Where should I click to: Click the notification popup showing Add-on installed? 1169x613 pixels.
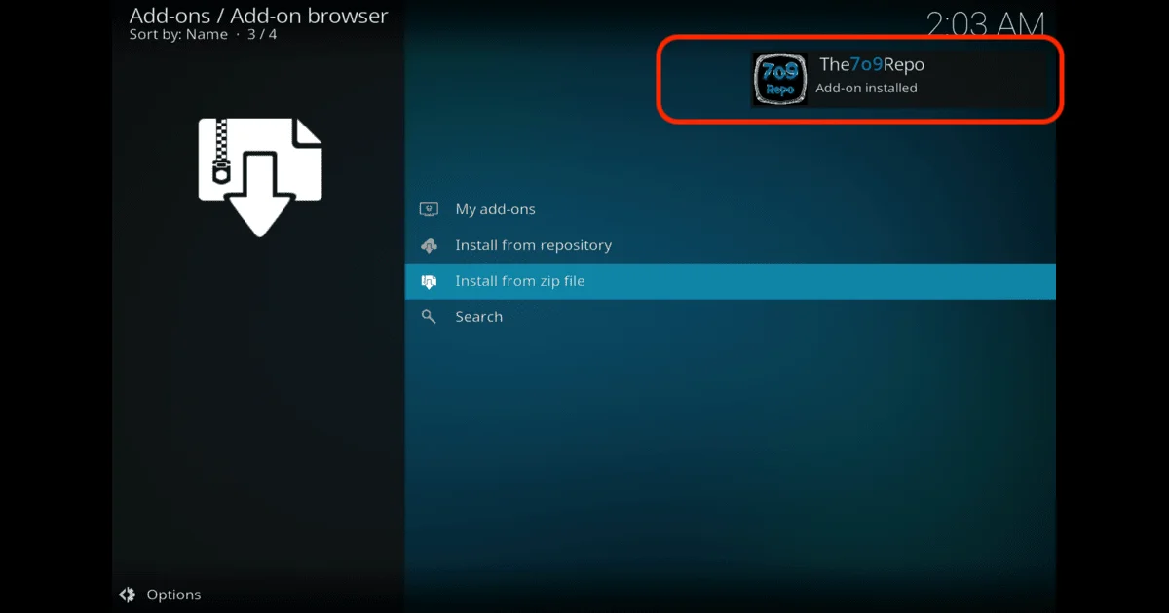(857, 80)
